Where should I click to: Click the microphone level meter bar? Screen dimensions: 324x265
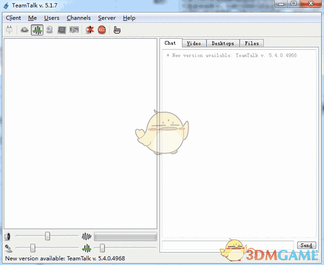coord(125,236)
